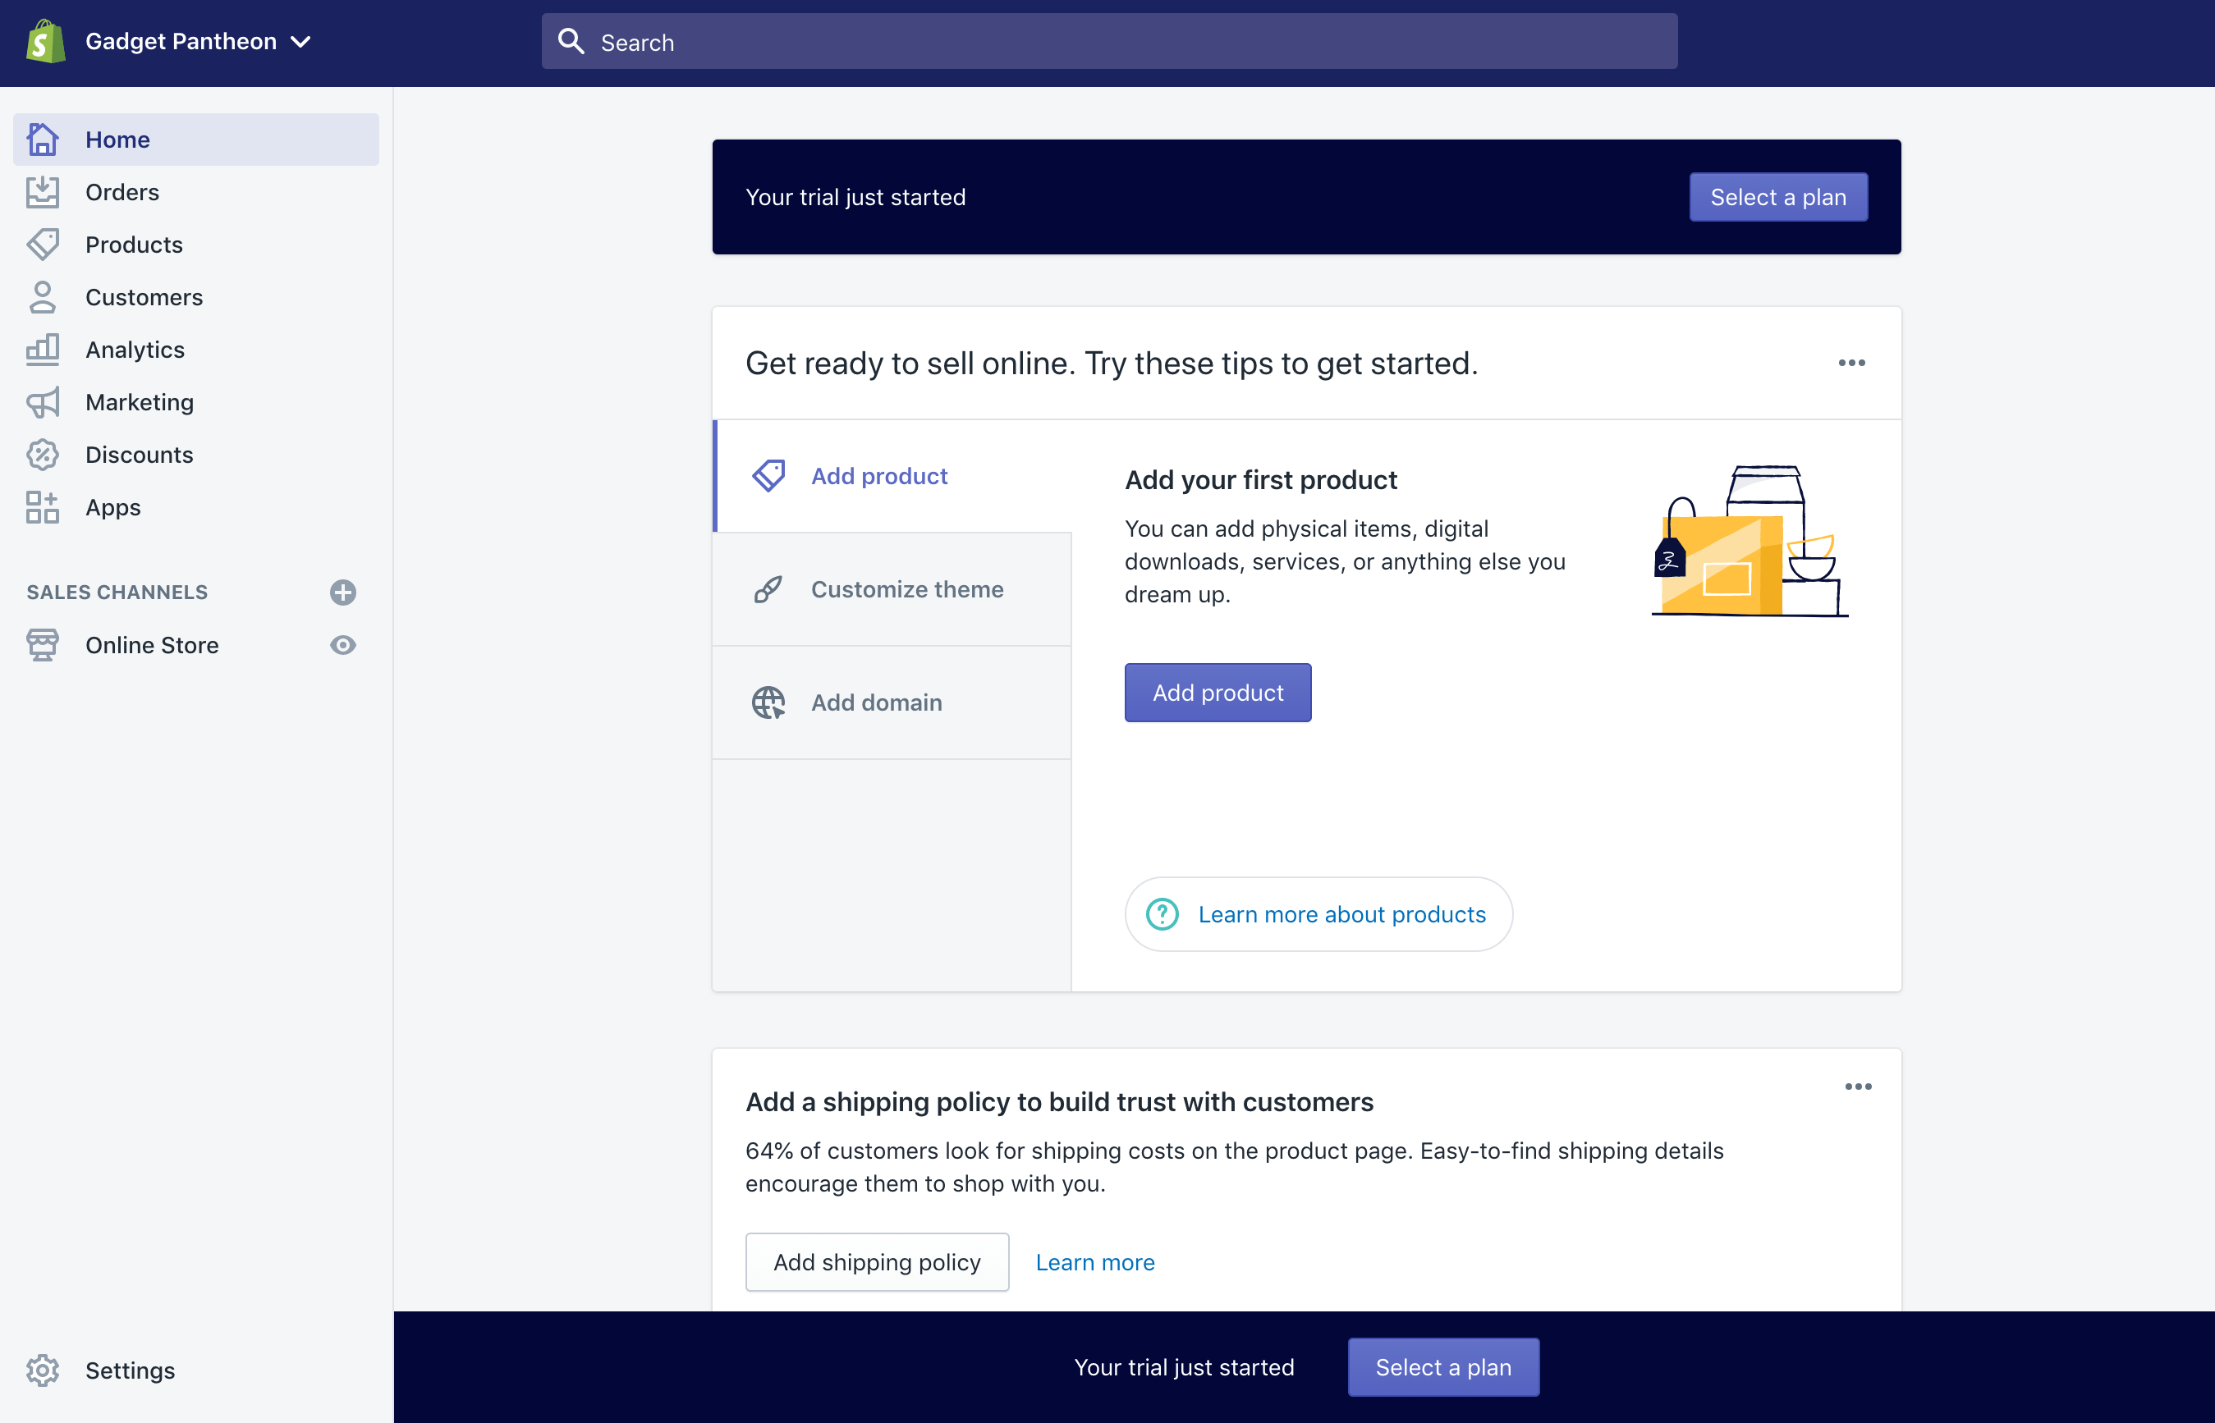Click Add shipping policy button
This screenshot has height=1423, width=2215.
pyautogui.click(x=876, y=1262)
